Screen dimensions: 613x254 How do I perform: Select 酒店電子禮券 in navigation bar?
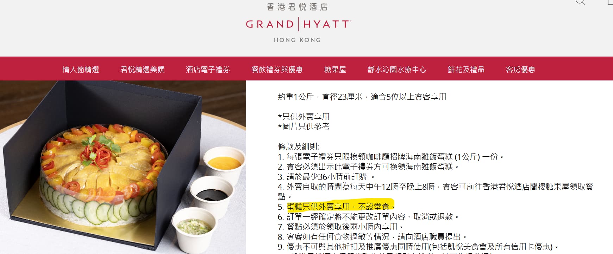(x=208, y=70)
